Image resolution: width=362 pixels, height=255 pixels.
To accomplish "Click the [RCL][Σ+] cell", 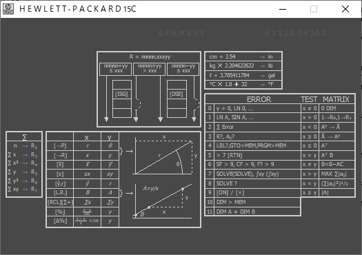I will click(x=60, y=203).
